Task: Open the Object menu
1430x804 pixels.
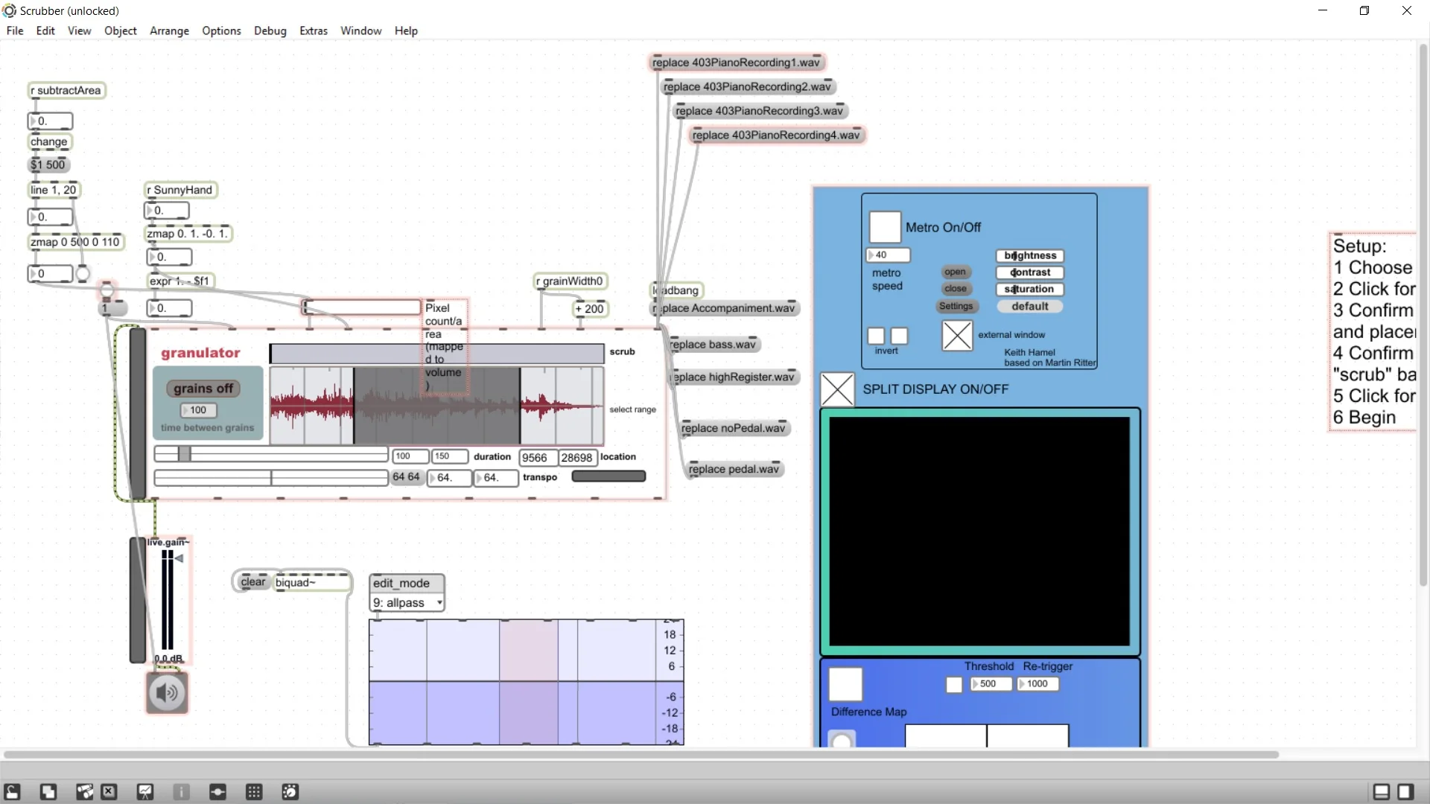Action: click(x=121, y=31)
